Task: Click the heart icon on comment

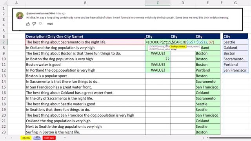Action: pos(40,23)
